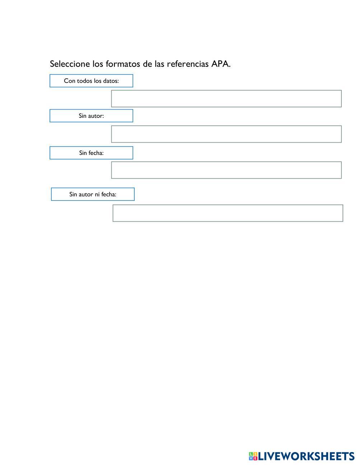This screenshot has height=465, width=359.
Task: Click the Liveworksheets colored squares logo icon
Action: [253, 456]
